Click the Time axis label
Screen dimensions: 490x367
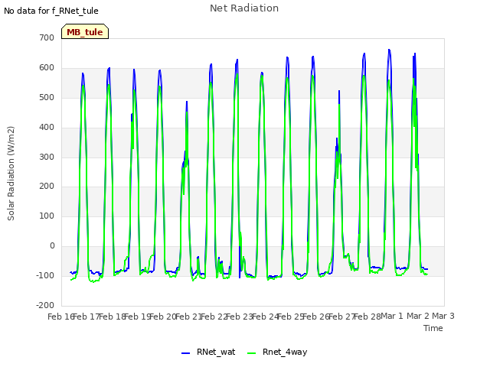(x=433, y=328)
